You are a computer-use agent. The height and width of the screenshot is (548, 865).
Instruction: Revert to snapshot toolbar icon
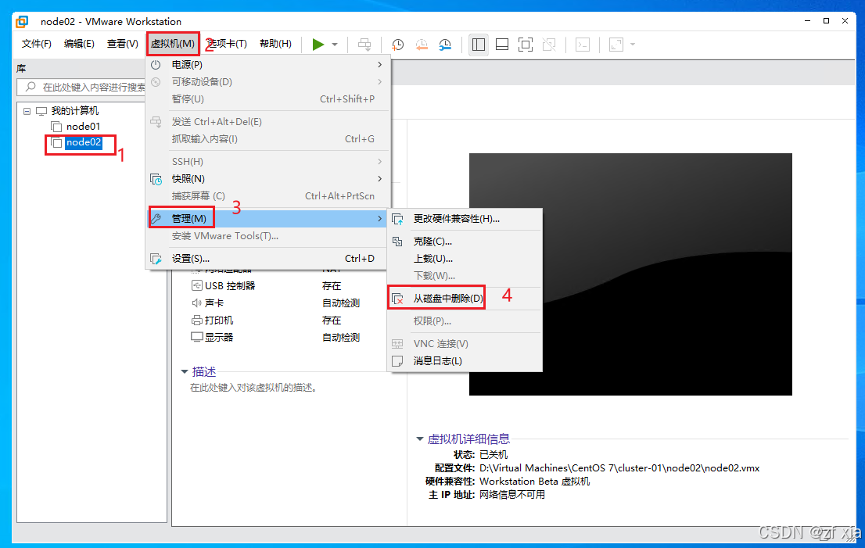(422, 44)
